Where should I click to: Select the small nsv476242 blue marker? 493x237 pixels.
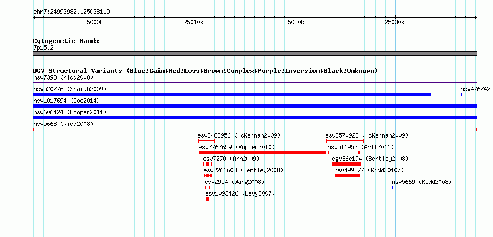(x=461, y=94)
